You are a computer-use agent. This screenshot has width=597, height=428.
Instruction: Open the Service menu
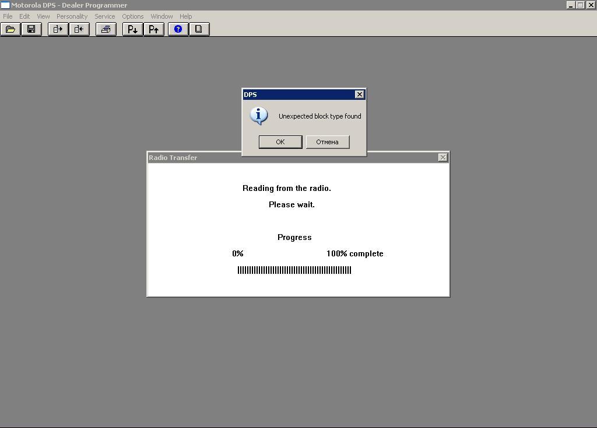pos(105,16)
